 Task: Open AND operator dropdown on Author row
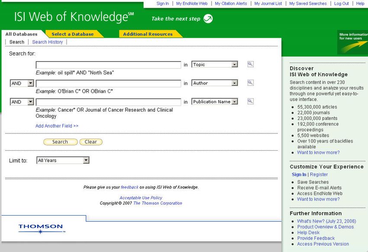click(x=22, y=83)
